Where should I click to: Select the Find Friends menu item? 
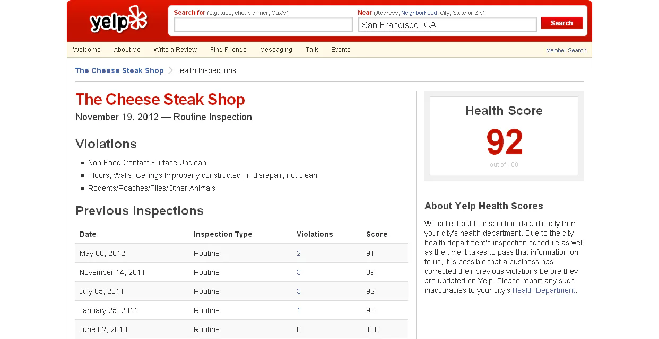pyautogui.click(x=228, y=50)
